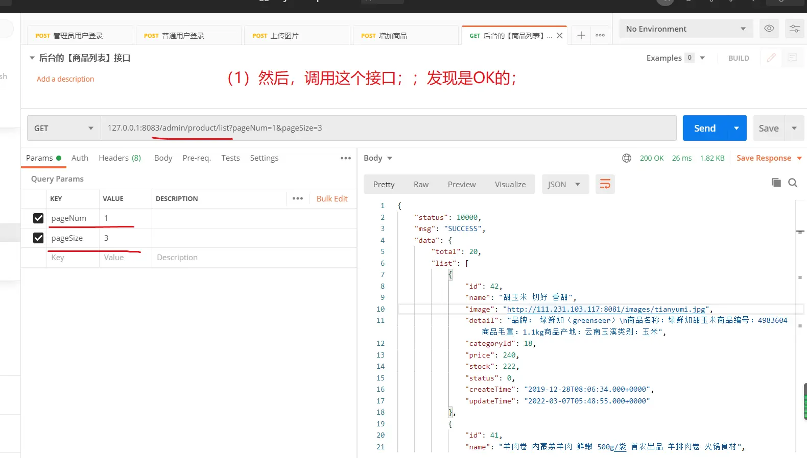Click the blue Send button

point(704,129)
